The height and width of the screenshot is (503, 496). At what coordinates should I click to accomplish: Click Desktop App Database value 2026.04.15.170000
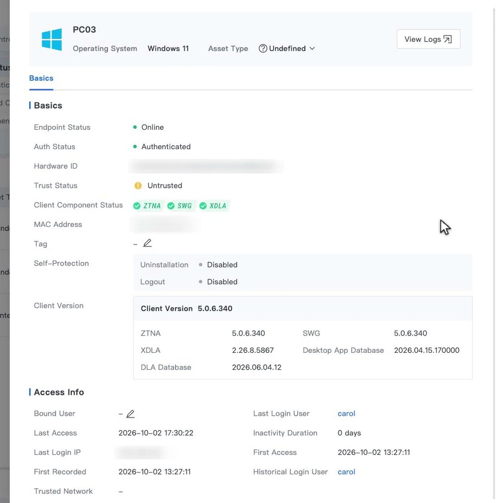tap(427, 350)
